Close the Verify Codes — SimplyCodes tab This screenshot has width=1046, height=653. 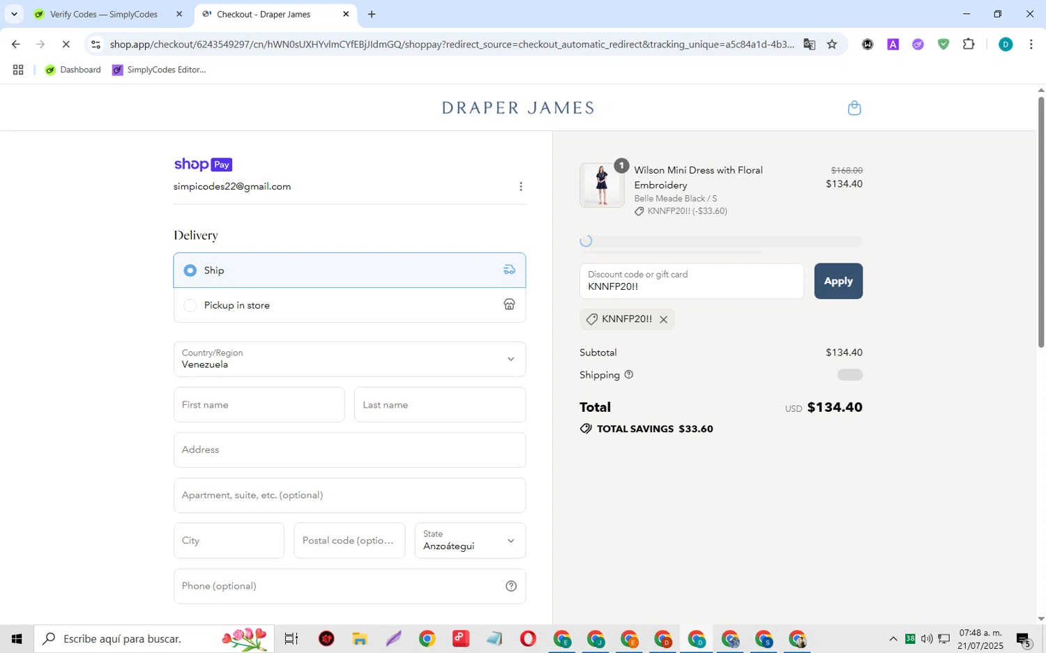pos(179,14)
